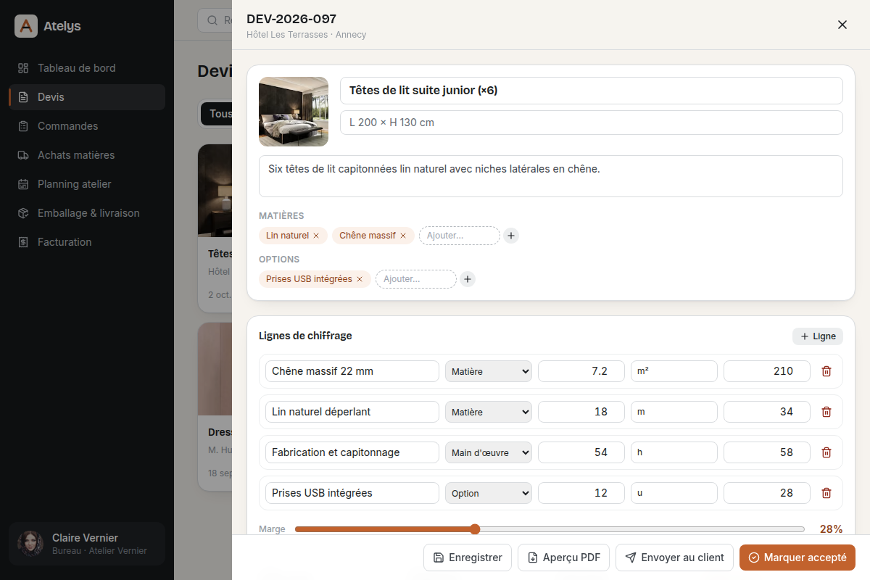Remove the Prises USB intégrées line via trash icon

click(x=826, y=493)
